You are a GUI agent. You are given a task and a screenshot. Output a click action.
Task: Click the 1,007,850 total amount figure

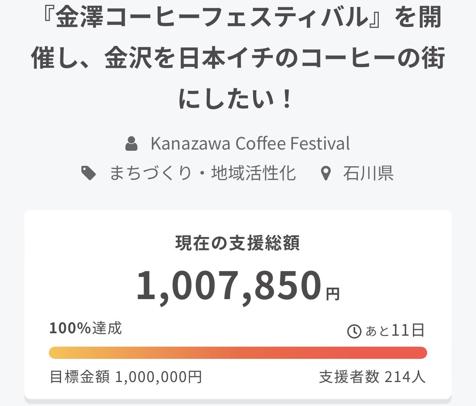tap(229, 286)
